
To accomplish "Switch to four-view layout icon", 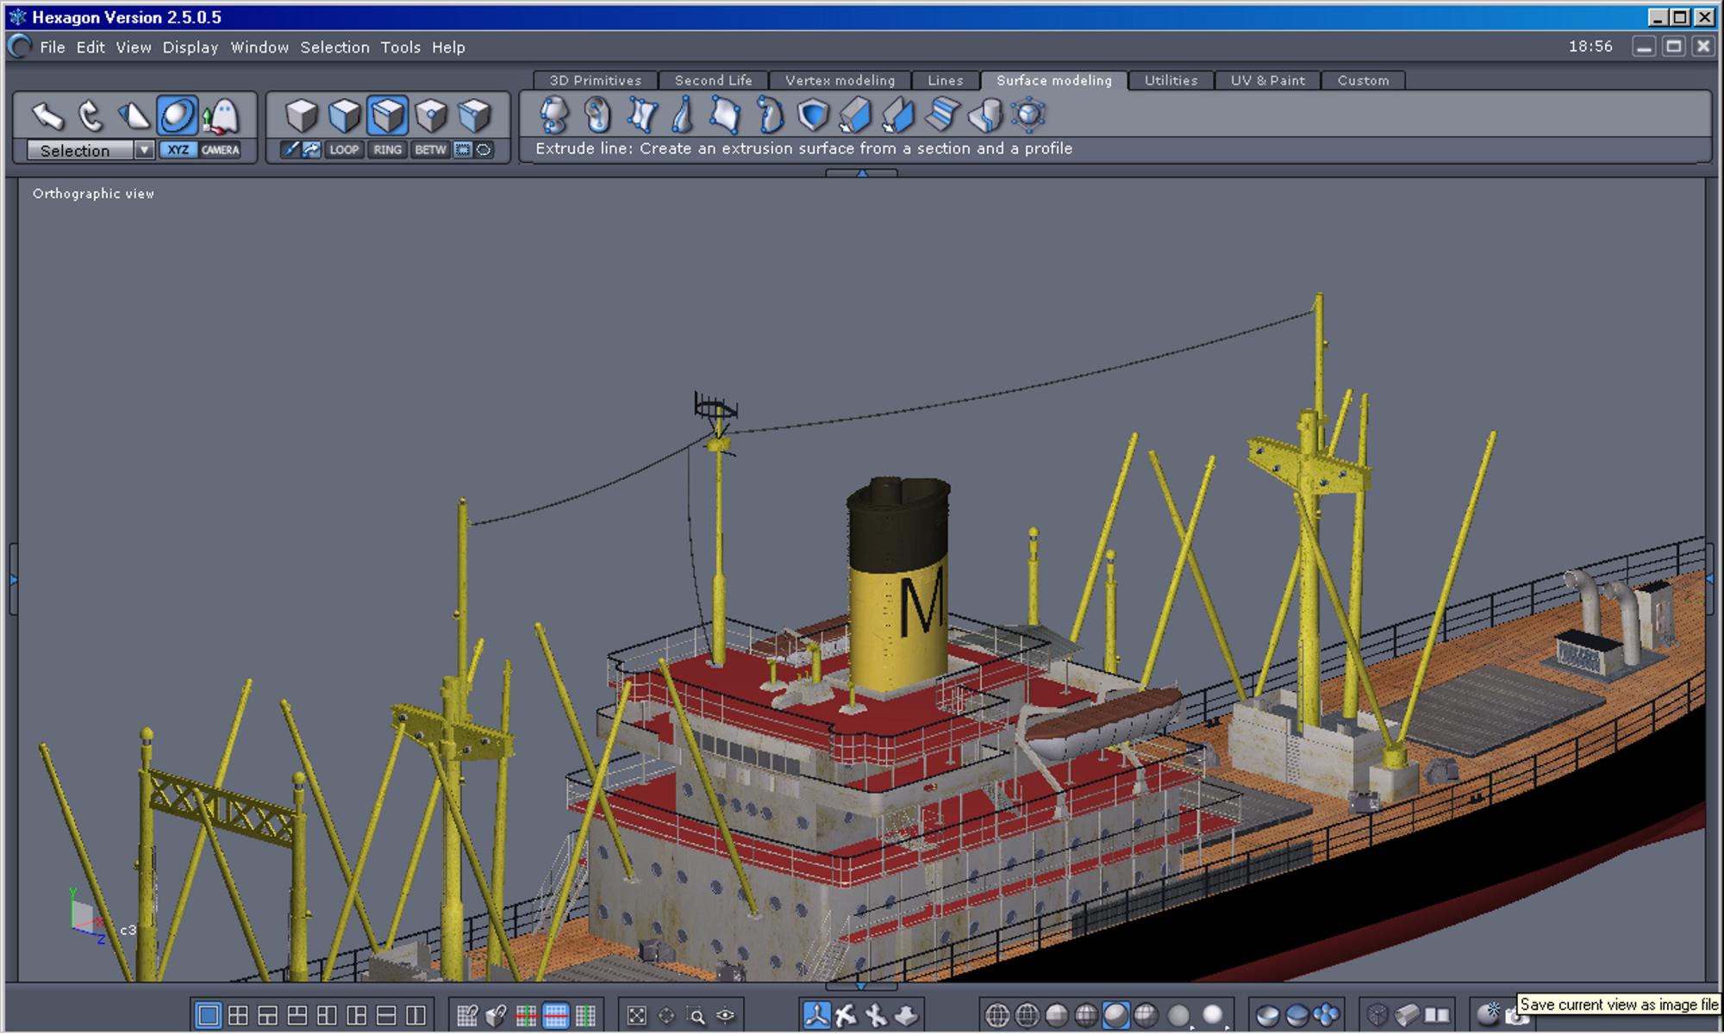I will [x=238, y=1016].
